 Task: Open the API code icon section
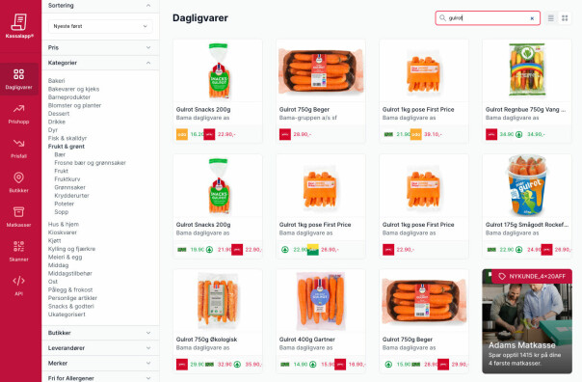tap(19, 286)
